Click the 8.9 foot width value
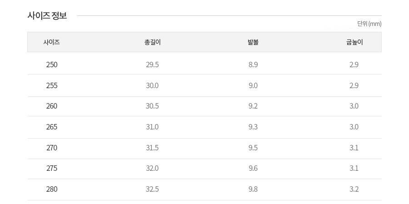Viewport: 409px width, 204px height. tap(253, 65)
